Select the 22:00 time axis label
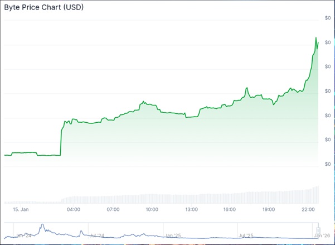Image resolution: width=335 pixels, height=245 pixels. tap(309, 209)
